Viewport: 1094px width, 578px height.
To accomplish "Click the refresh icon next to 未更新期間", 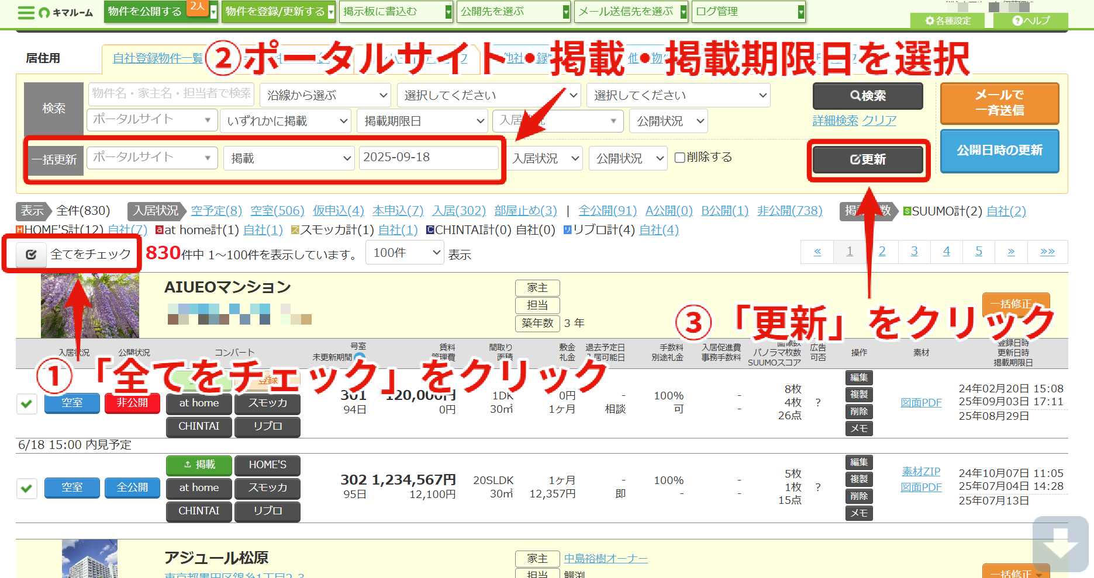I will pyautogui.click(x=360, y=357).
